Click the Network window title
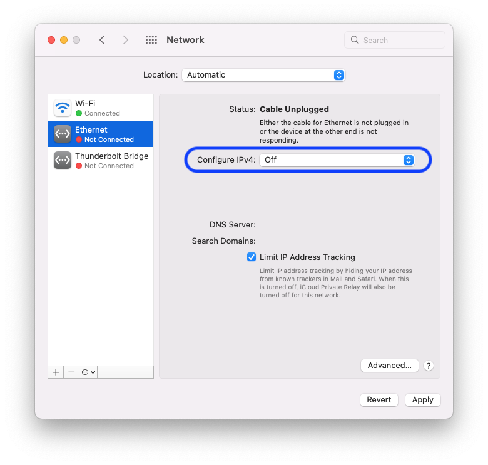Image resolution: width=488 pixels, height=465 pixels. (x=185, y=40)
